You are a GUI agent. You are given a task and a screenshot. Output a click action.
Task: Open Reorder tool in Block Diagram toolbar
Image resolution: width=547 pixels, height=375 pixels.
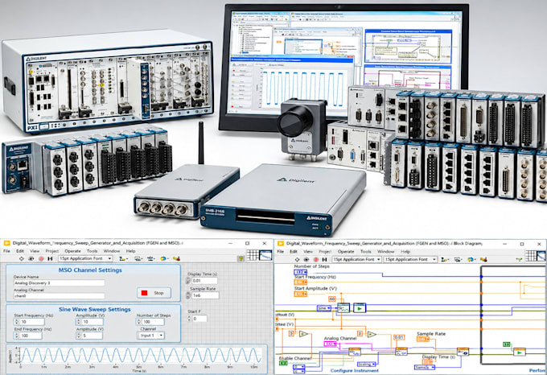click(x=471, y=260)
